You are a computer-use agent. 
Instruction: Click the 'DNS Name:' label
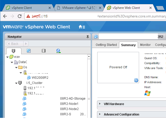pos(151,77)
